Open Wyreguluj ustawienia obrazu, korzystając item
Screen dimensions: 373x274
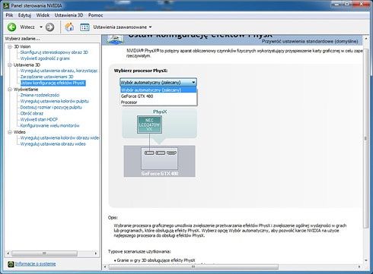tap(59, 71)
